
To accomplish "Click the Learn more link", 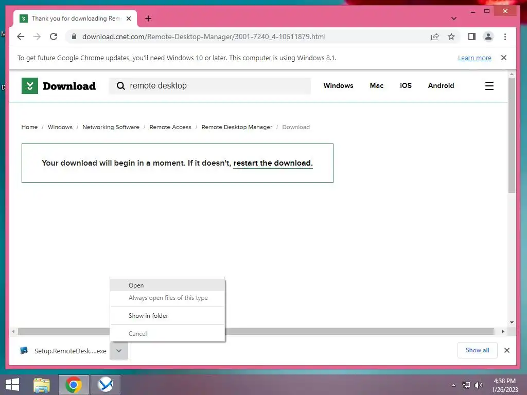I will tap(475, 58).
